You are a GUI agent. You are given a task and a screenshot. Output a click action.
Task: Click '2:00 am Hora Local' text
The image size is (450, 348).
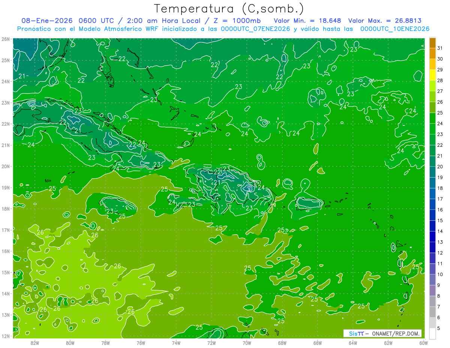point(163,20)
